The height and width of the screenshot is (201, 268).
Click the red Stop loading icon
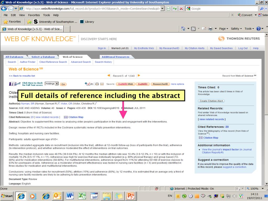[x=181, y=9]
